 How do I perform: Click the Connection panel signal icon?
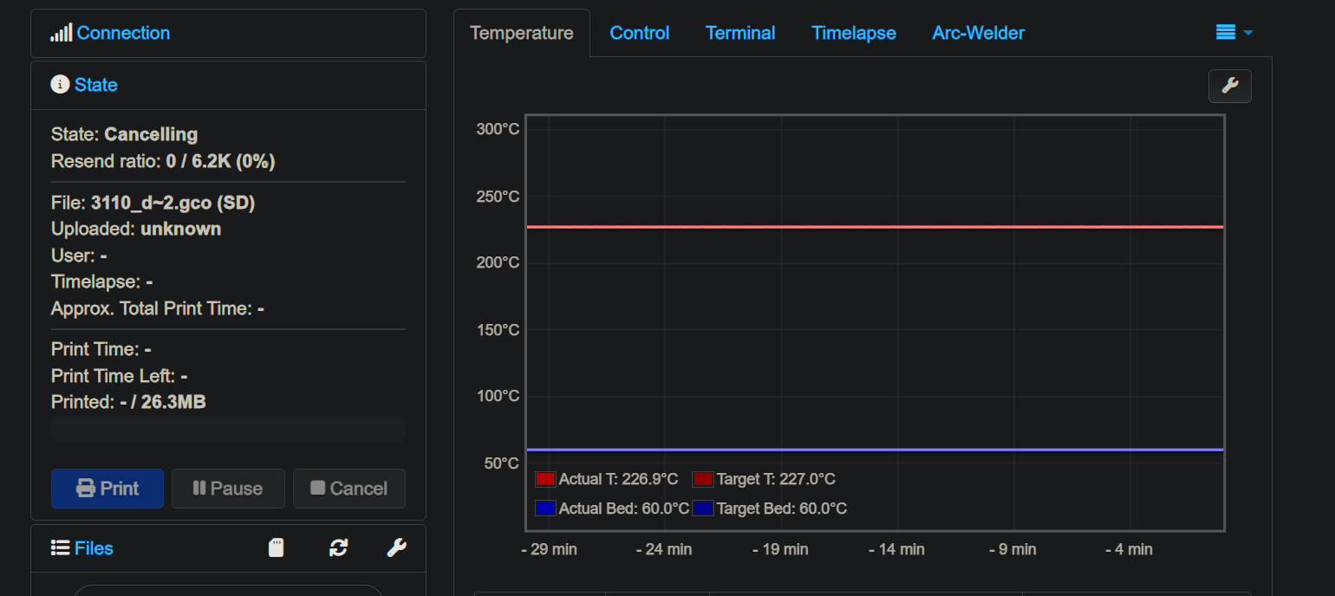(61, 33)
